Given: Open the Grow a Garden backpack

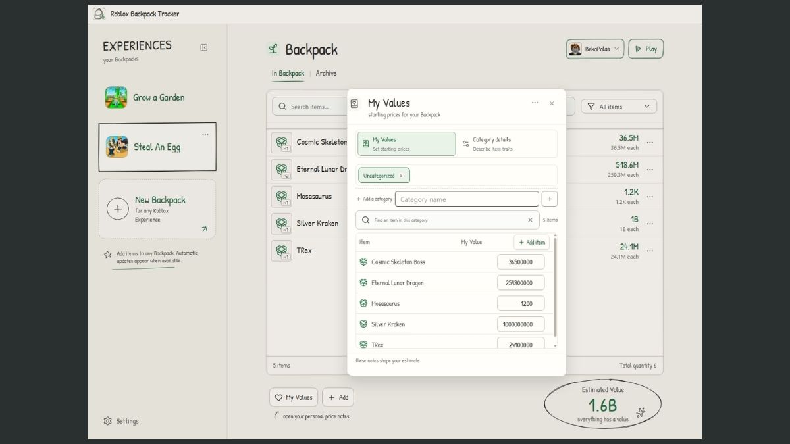Looking at the screenshot, I should pyautogui.click(x=157, y=97).
